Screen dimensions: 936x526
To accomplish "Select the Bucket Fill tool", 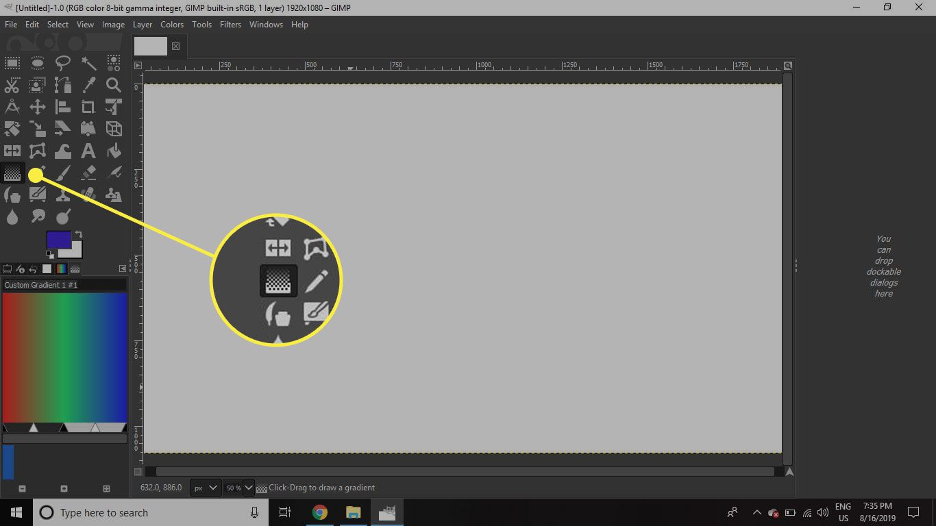I will 114,151.
